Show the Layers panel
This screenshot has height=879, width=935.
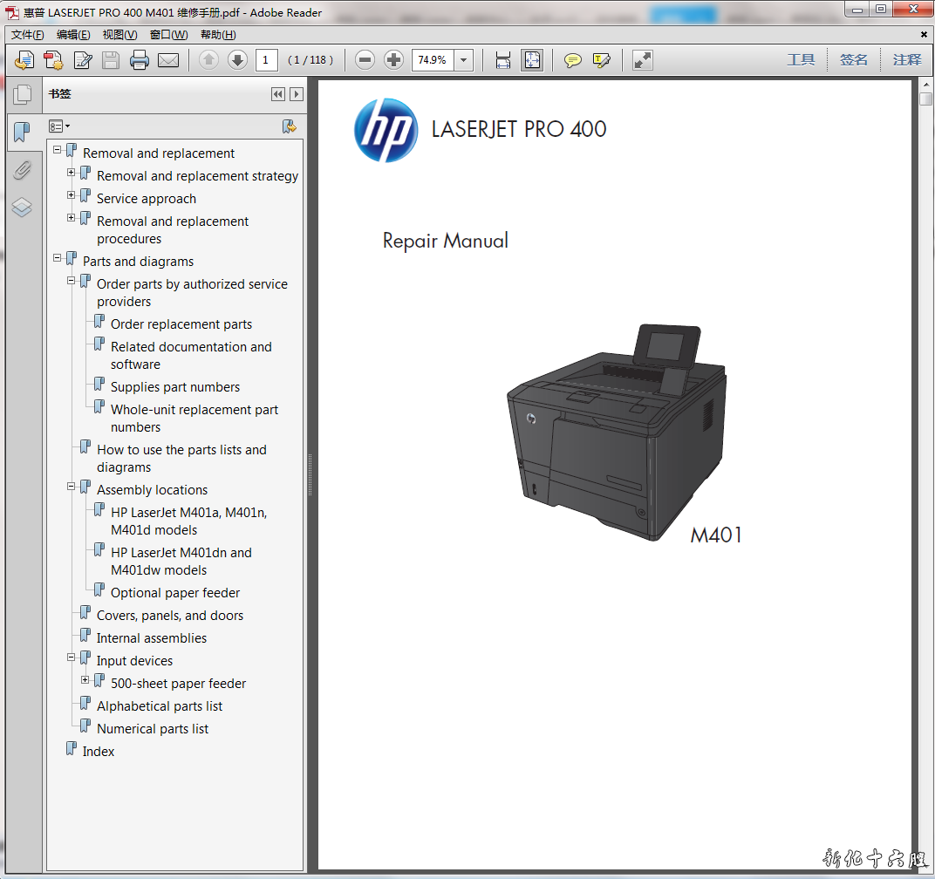[22, 208]
